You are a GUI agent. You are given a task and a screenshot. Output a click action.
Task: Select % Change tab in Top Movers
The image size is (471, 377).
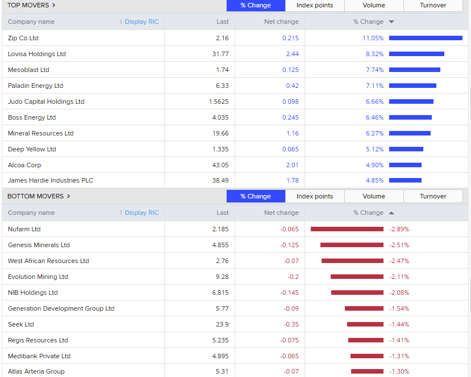pos(256,6)
